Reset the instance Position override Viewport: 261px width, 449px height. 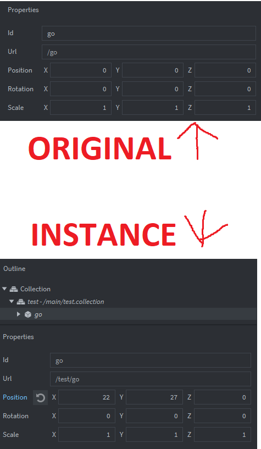pyautogui.click(x=40, y=397)
